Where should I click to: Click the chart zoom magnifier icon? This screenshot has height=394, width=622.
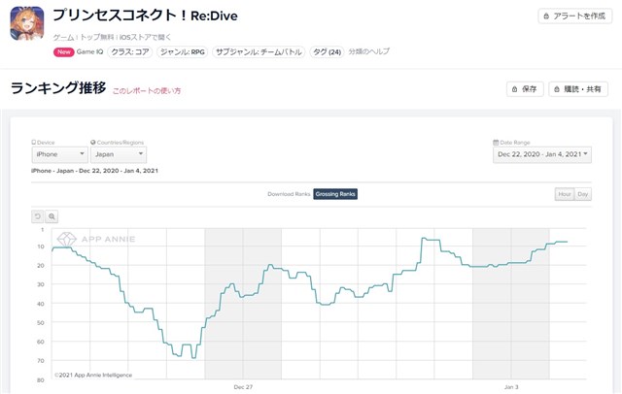tap(52, 216)
